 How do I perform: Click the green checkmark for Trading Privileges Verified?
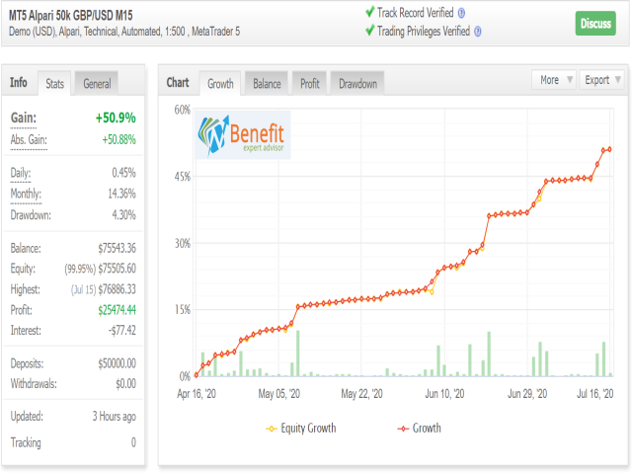pos(369,31)
